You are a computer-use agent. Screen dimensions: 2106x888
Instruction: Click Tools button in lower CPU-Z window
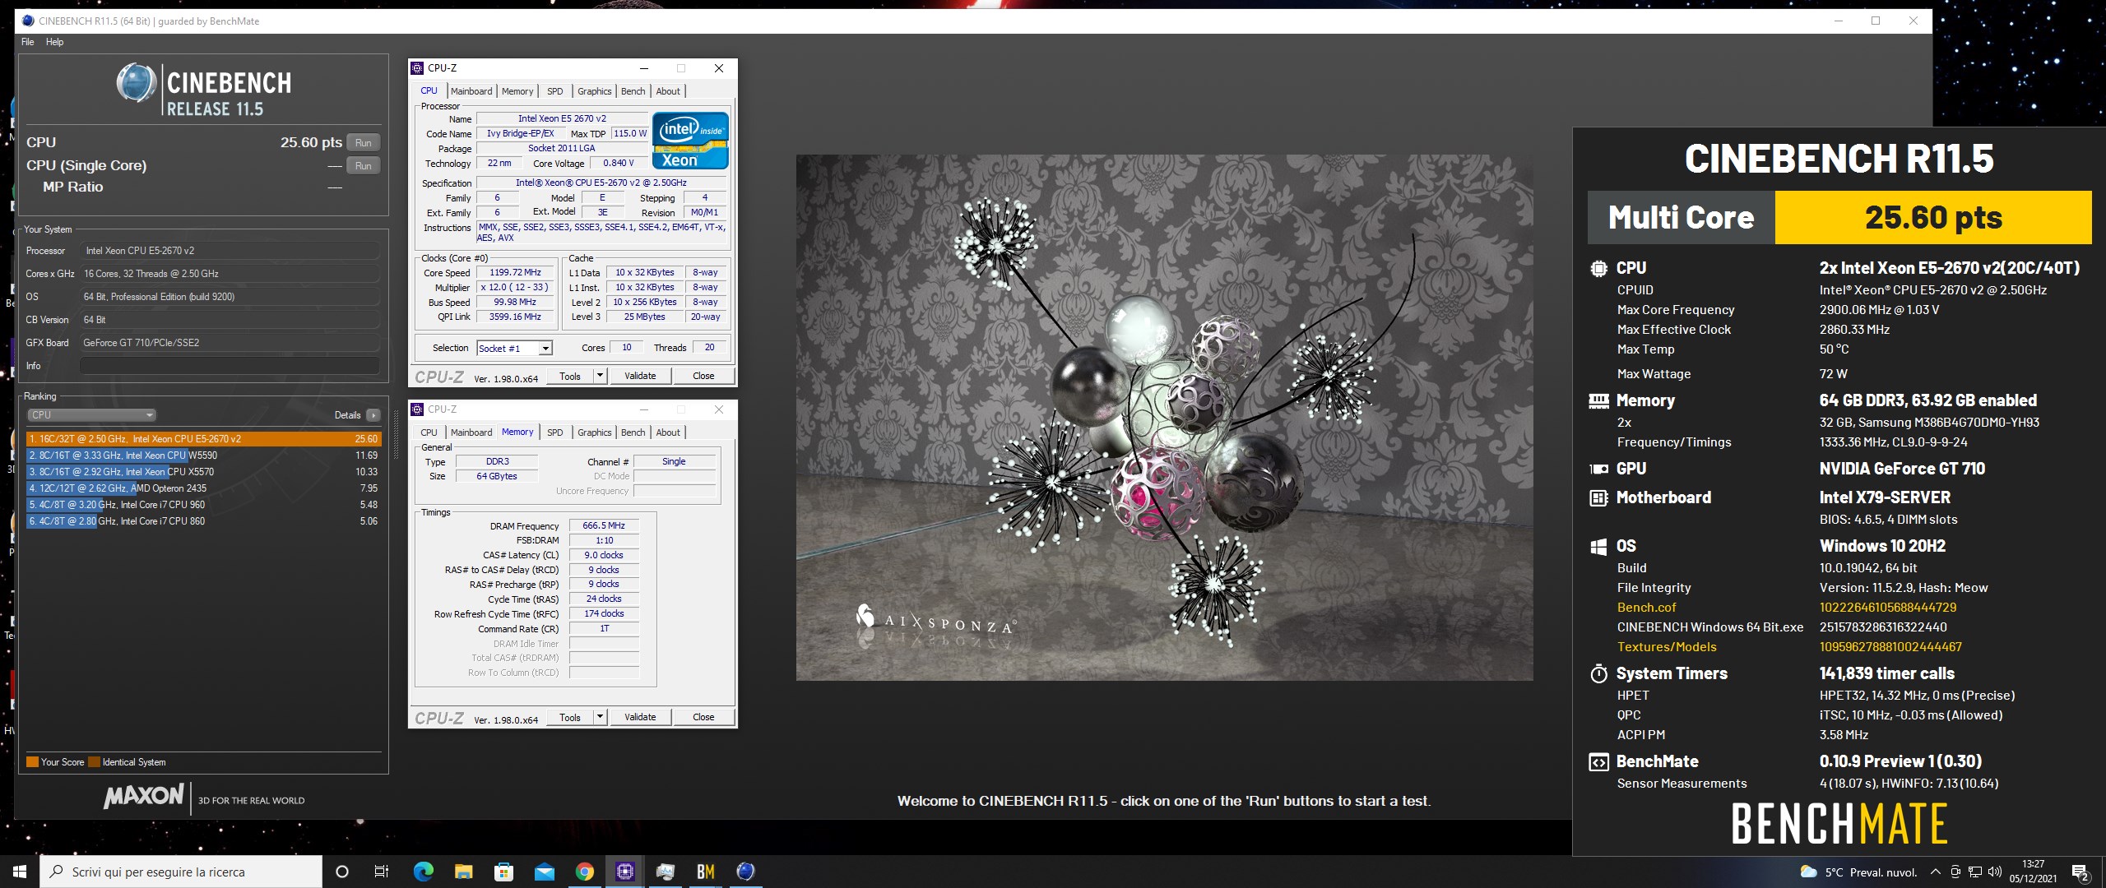pyautogui.click(x=569, y=718)
